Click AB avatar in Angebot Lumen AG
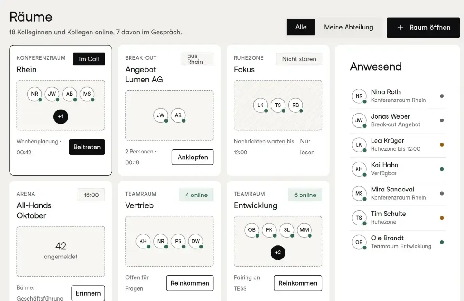The height and width of the screenshot is (301, 464). click(178, 115)
